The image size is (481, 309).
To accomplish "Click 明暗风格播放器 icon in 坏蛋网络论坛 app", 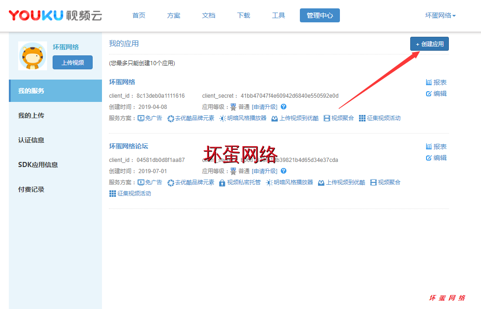I will coord(269,183).
